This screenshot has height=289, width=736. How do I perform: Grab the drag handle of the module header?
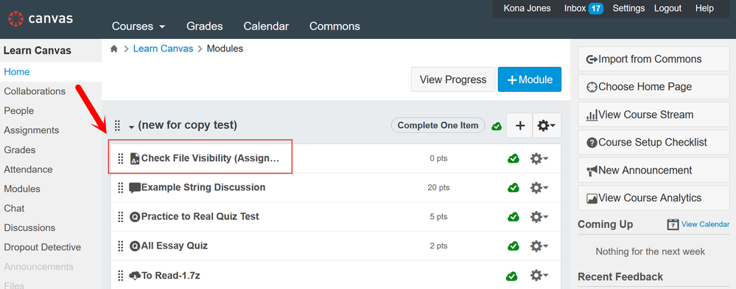tap(117, 126)
